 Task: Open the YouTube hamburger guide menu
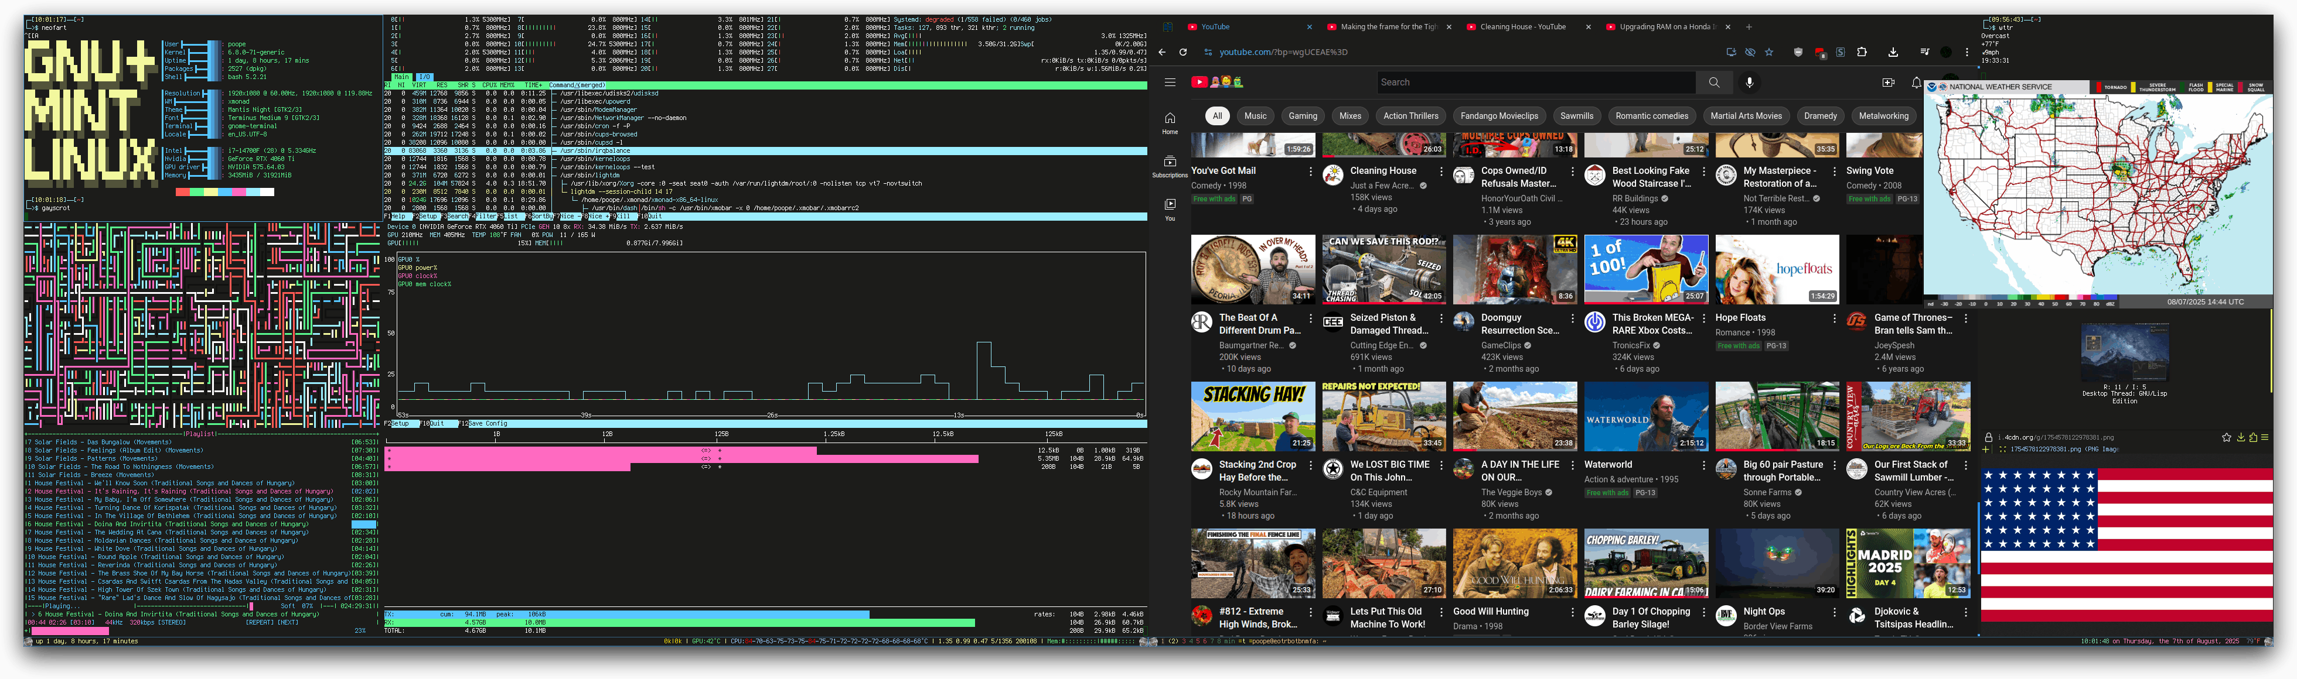1170,82
